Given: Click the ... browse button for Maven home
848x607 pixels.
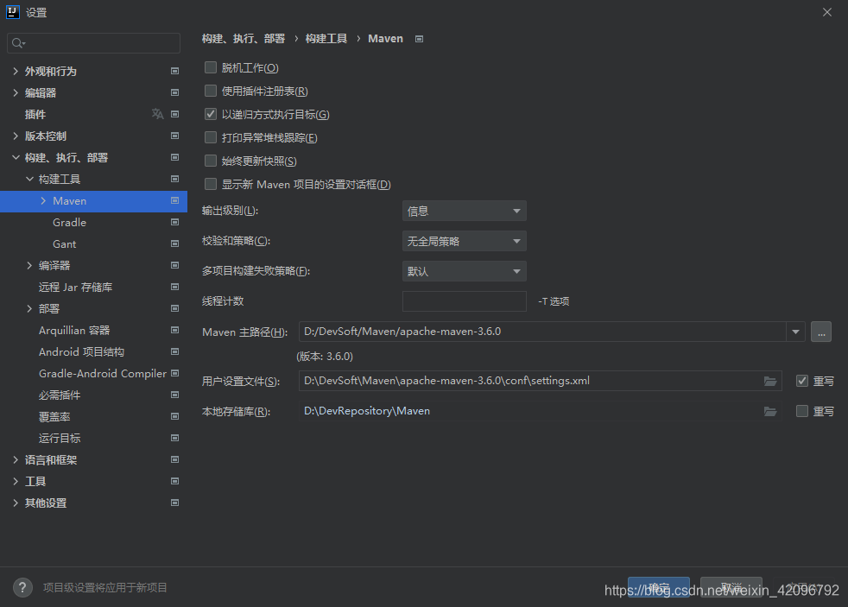Looking at the screenshot, I should [821, 332].
